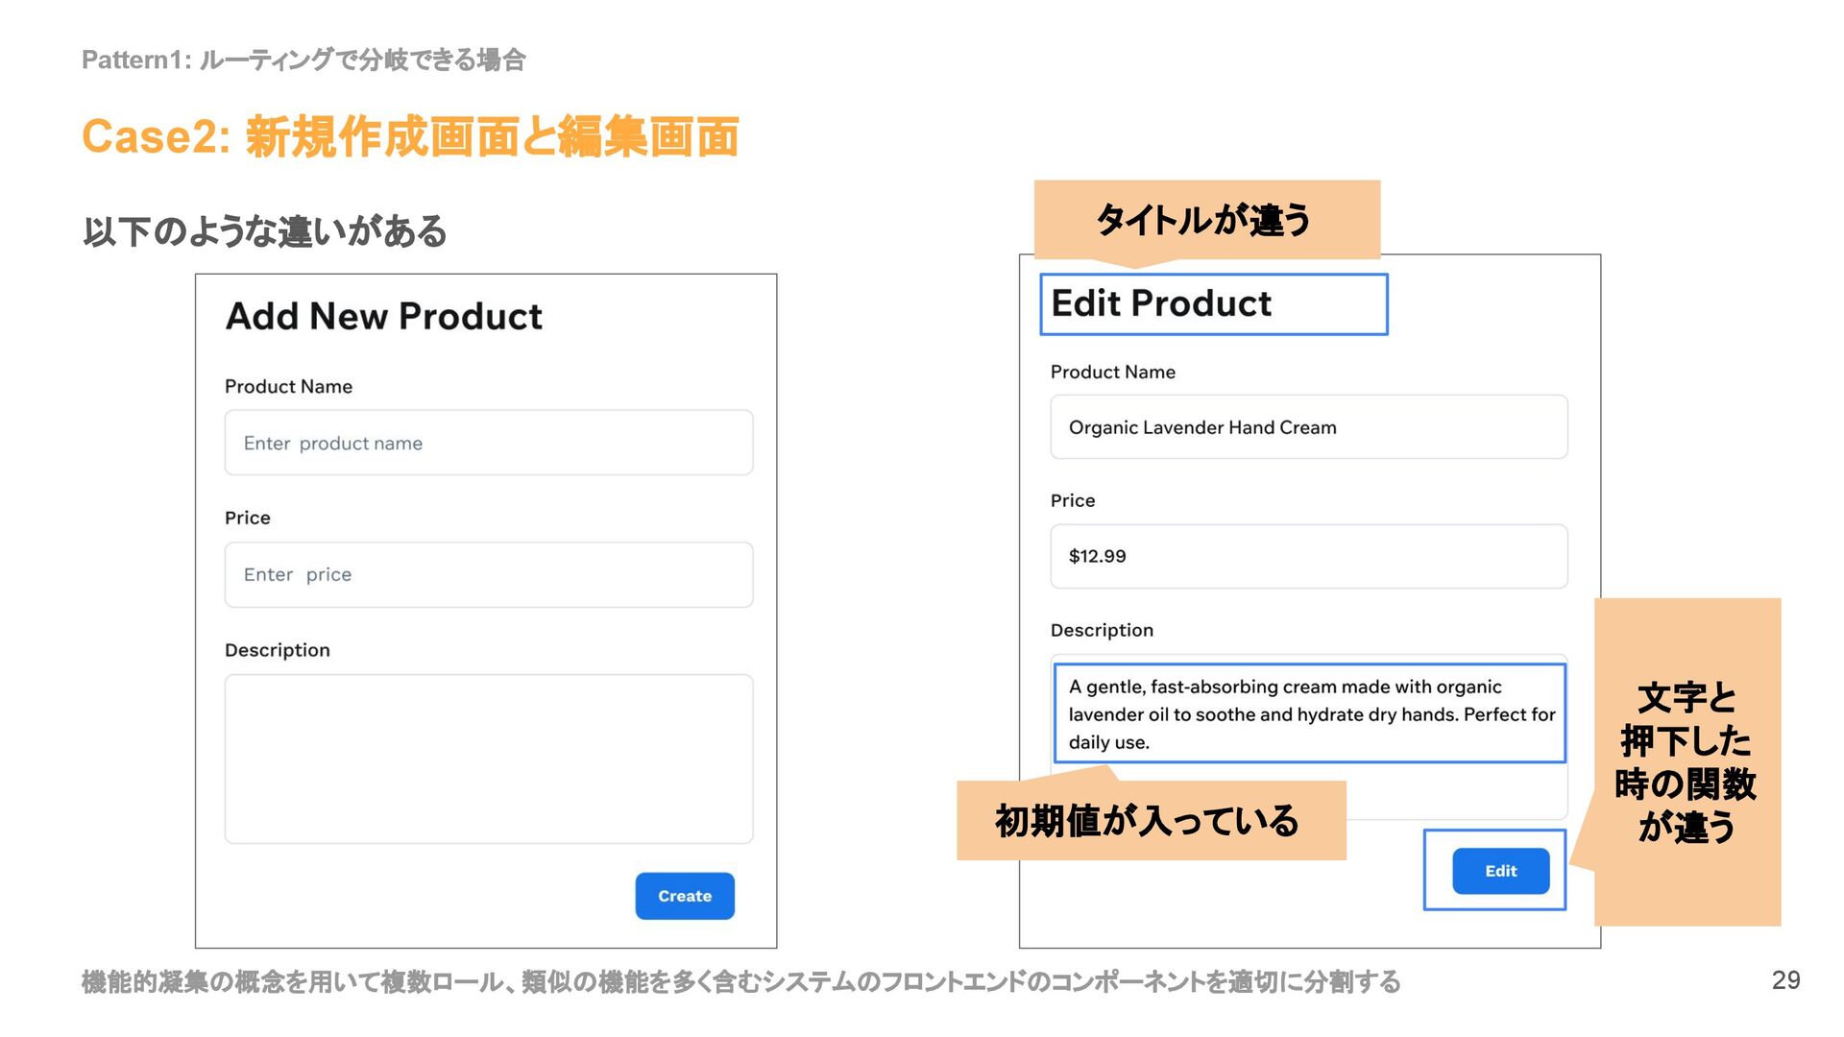Click the 初期値が入っている callout
The image size is (1844, 1037).
(x=1149, y=821)
